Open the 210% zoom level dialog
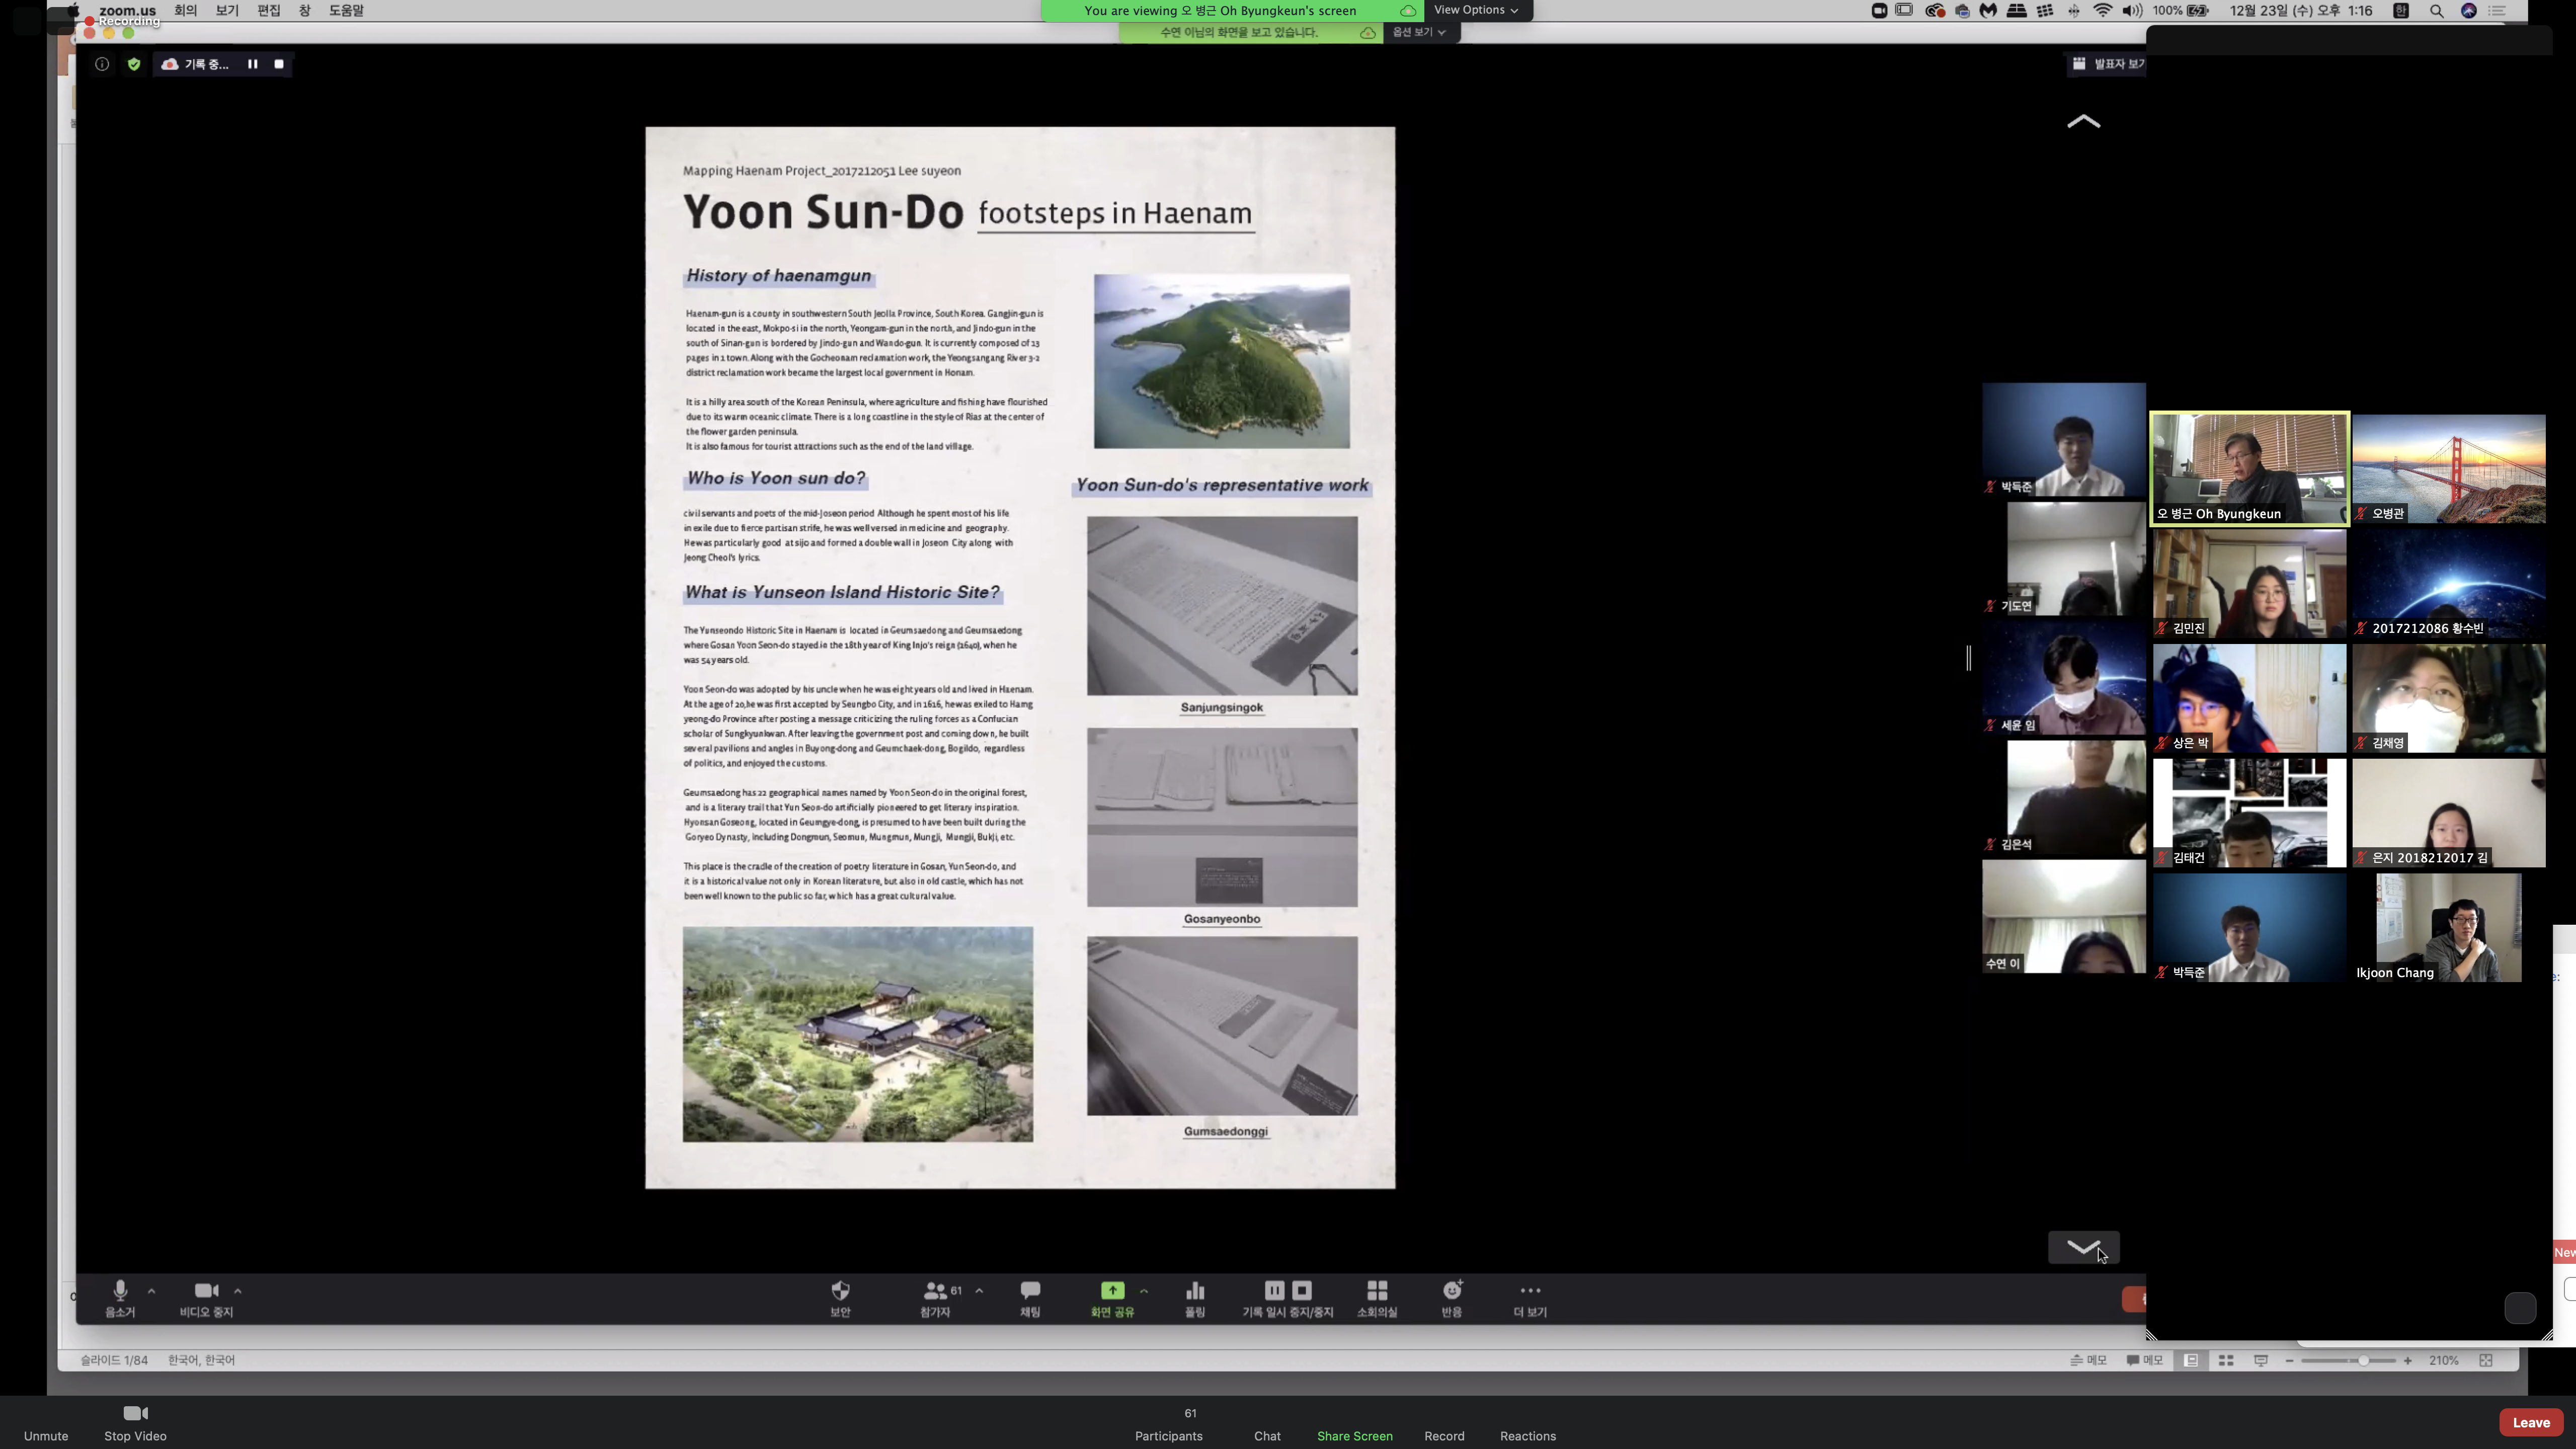The image size is (2576, 1449). coord(2444,1360)
